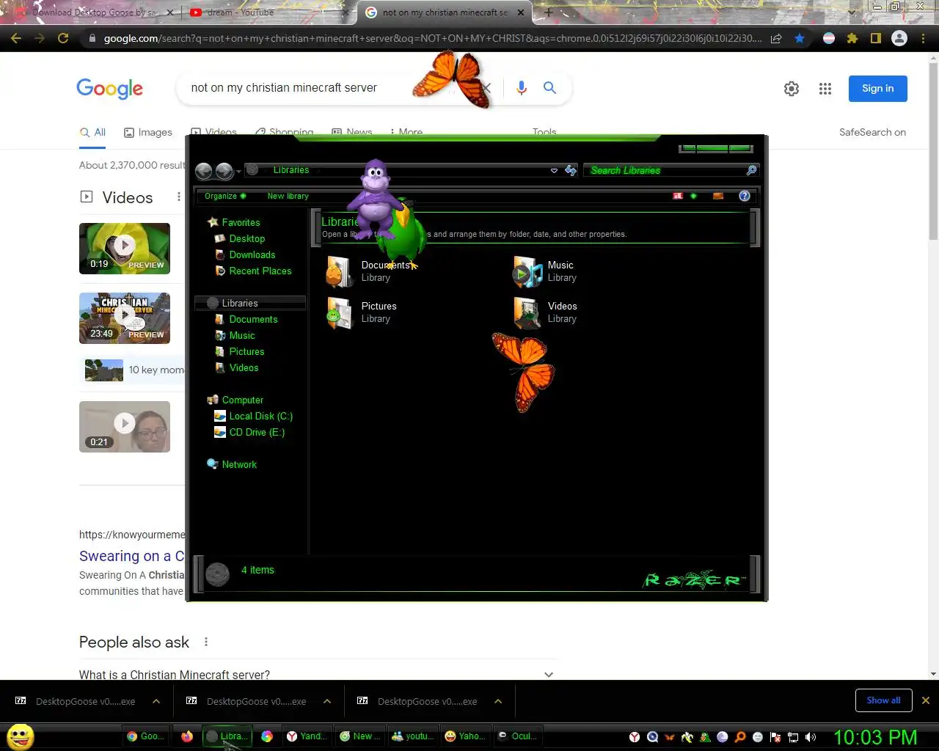
Task: Click the magnifier in Search Libraries box
Action: click(x=751, y=170)
